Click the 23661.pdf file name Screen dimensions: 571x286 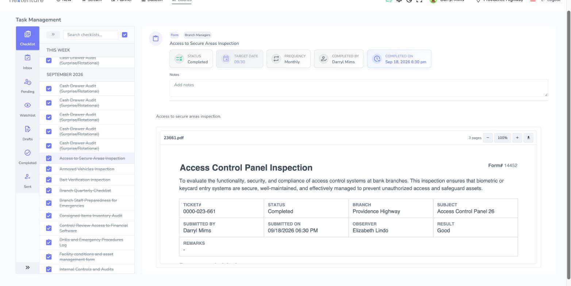click(x=174, y=138)
